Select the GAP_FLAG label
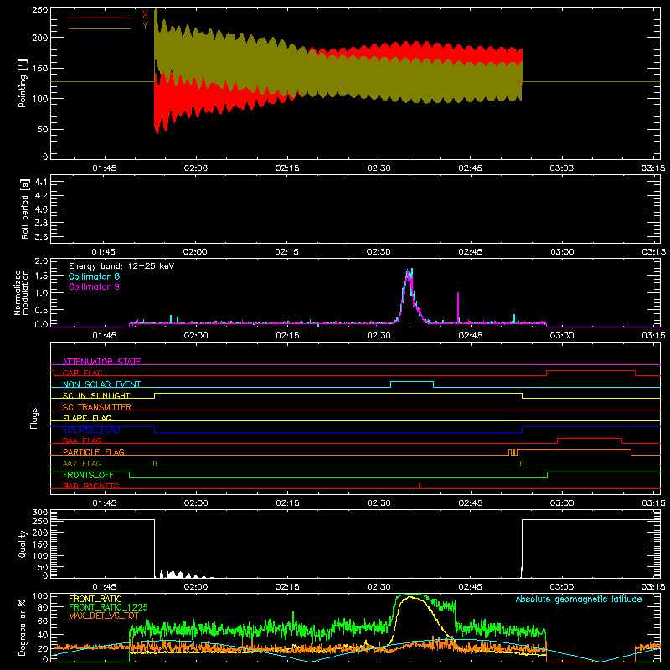670x670 pixels. pos(82,373)
